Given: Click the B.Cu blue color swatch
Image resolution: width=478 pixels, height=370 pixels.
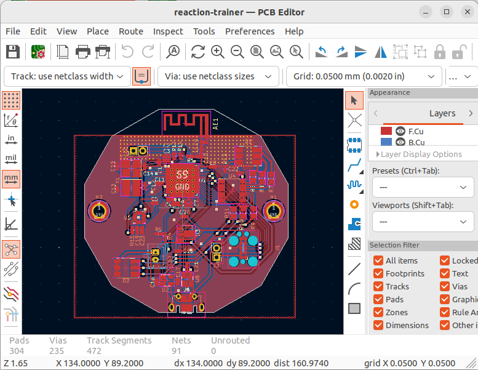Looking at the screenshot, I should (x=386, y=142).
